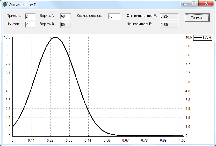Click the Кол-во сделок input field
Viewport: 216px width, 146px height.
[114, 16]
